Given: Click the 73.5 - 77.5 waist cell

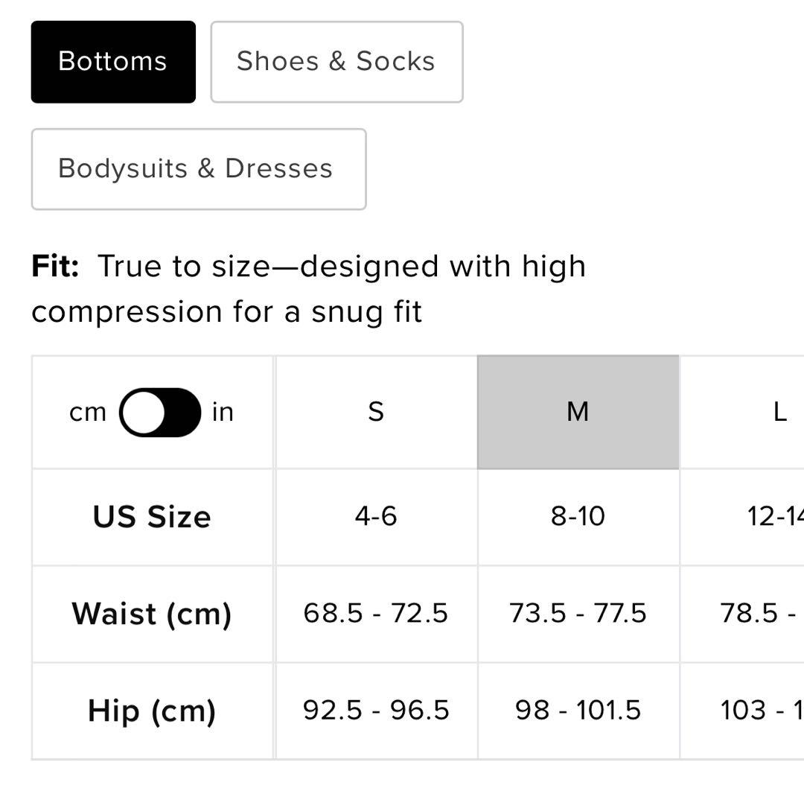Looking at the screenshot, I should 578,613.
